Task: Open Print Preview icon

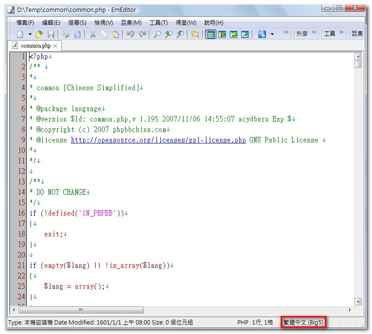Action: click(x=78, y=34)
